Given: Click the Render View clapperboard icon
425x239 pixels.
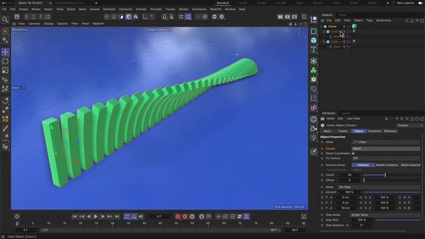Looking at the screenshot, I should pyautogui.click(x=280, y=17).
